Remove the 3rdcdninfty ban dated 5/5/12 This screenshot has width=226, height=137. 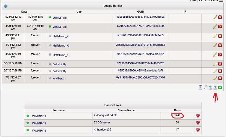tap(220, 64)
